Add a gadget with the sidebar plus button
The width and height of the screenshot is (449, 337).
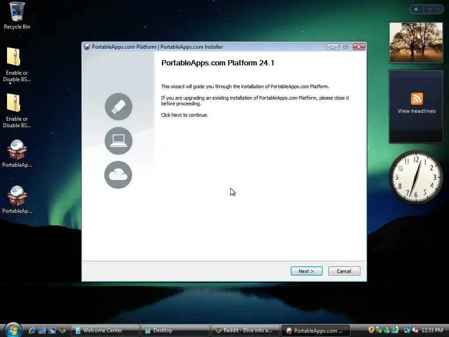pyautogui.click(x=416, y=9)
